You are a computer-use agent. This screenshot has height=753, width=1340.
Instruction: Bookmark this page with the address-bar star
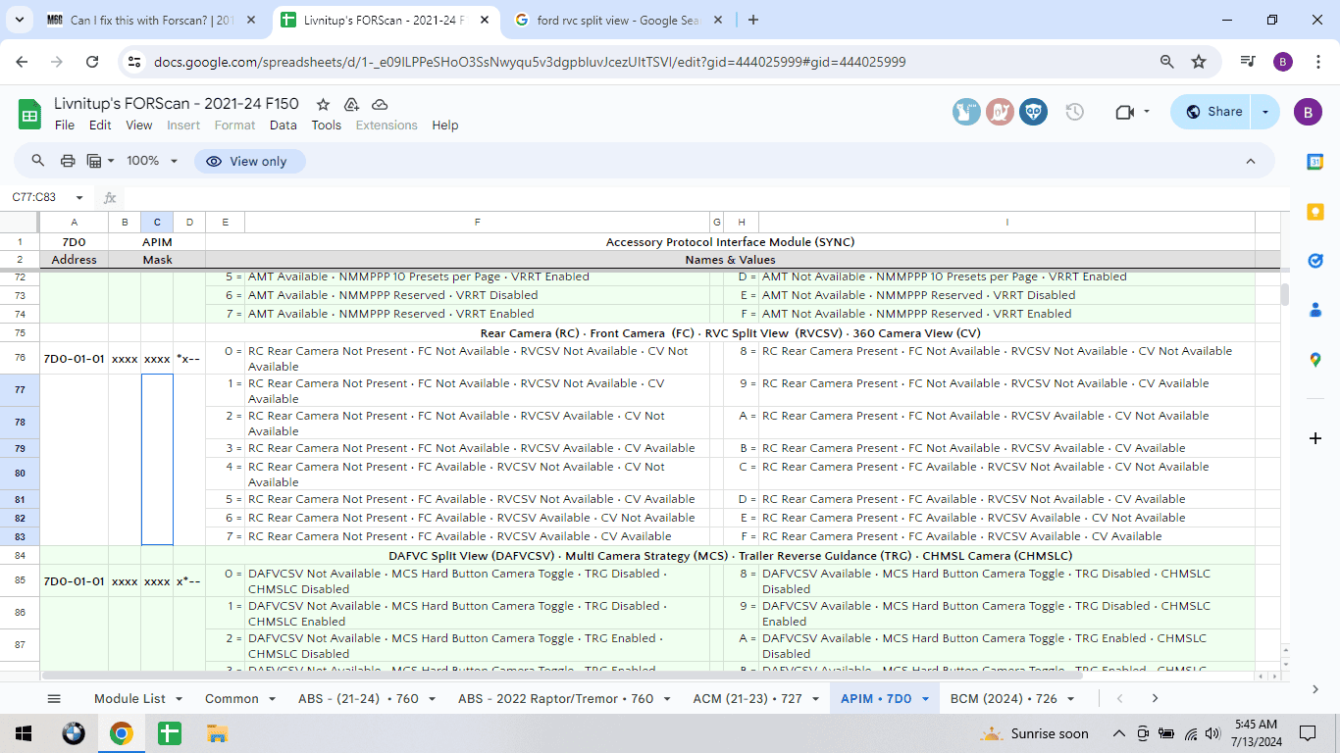click(x=1199, y=62)
